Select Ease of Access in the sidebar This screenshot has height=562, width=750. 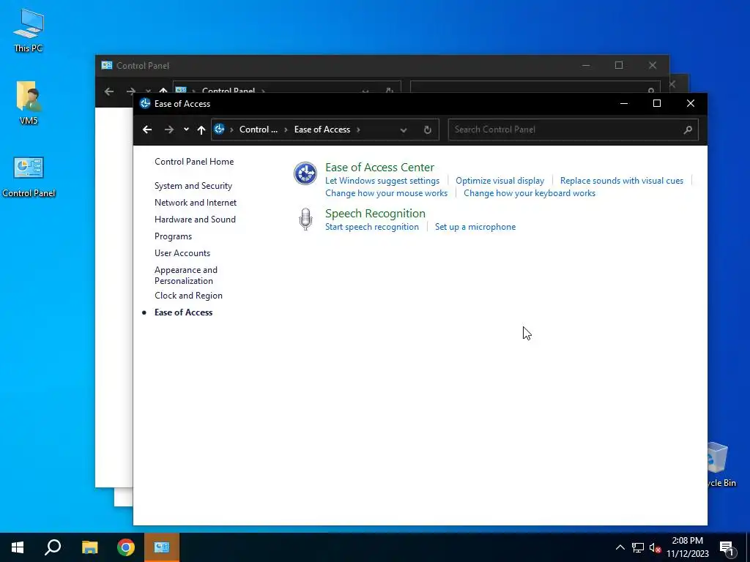tap(183, 312)
